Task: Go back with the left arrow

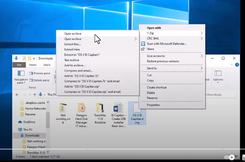Action: 17,95
